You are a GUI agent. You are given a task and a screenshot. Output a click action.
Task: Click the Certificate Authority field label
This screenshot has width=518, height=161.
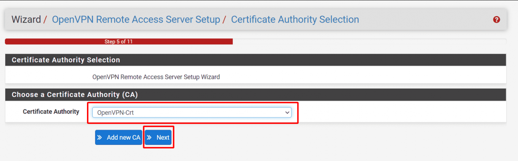point(51,111)
